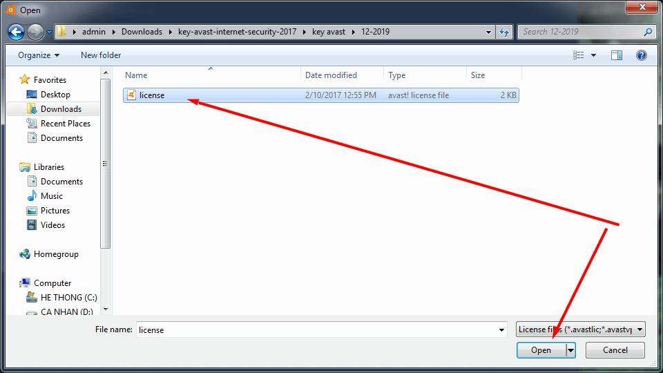663x373 pixels.
Task: Click the date '2/10/2017 12:55 PM' cell
Action: click(340, 95)
